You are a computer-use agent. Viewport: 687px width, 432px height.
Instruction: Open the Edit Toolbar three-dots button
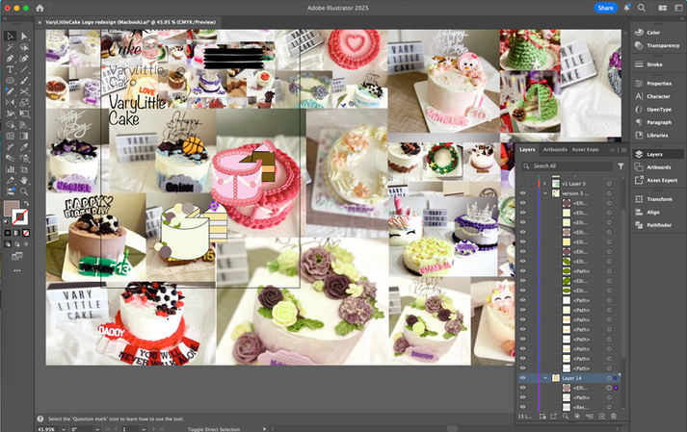[17, 271]
